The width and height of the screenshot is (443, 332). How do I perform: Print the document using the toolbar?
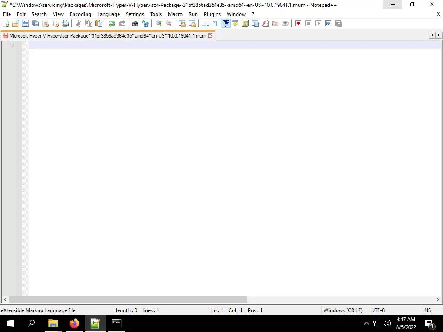pos(65,23)
